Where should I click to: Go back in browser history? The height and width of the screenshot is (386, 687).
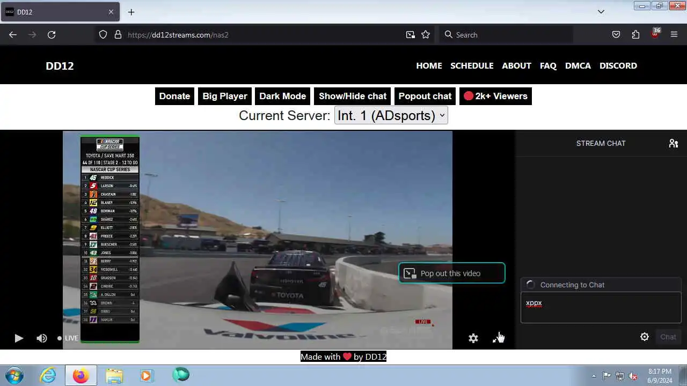click(x=13, y=35)
